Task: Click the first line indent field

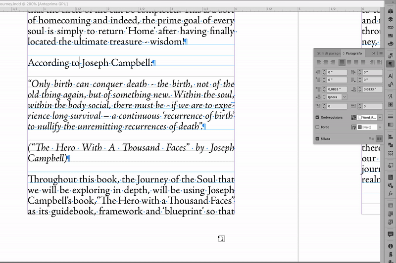Action: [337, 80]
